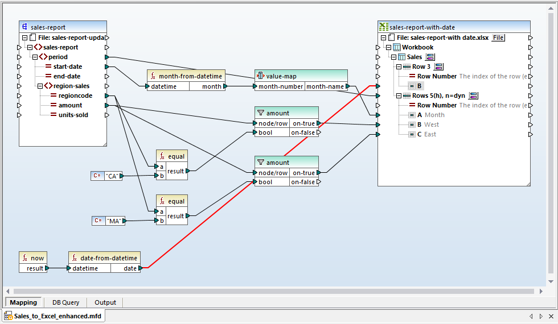Click the fx icon of the now function
Screen dimensions: 558x324
[25, 258]
